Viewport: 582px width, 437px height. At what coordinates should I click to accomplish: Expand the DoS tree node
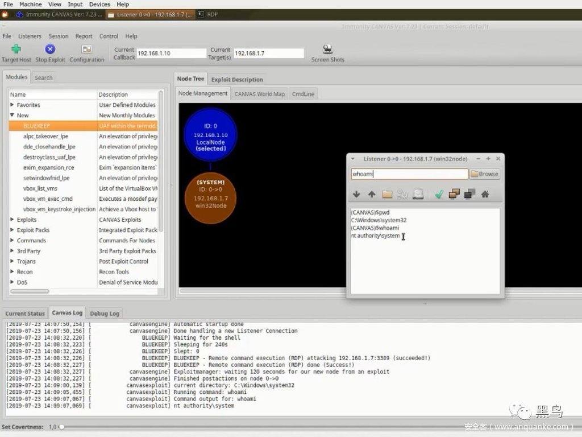[13, 282]
